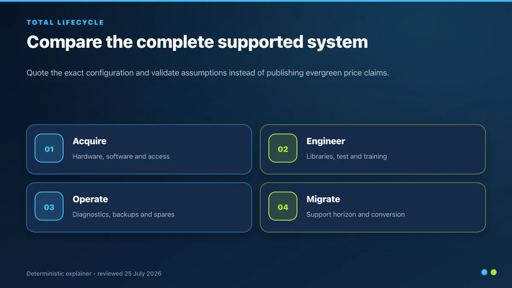Click the 'Deterministic explainer' footer text
Screen dimensions: 512x288
coord(59,273)
